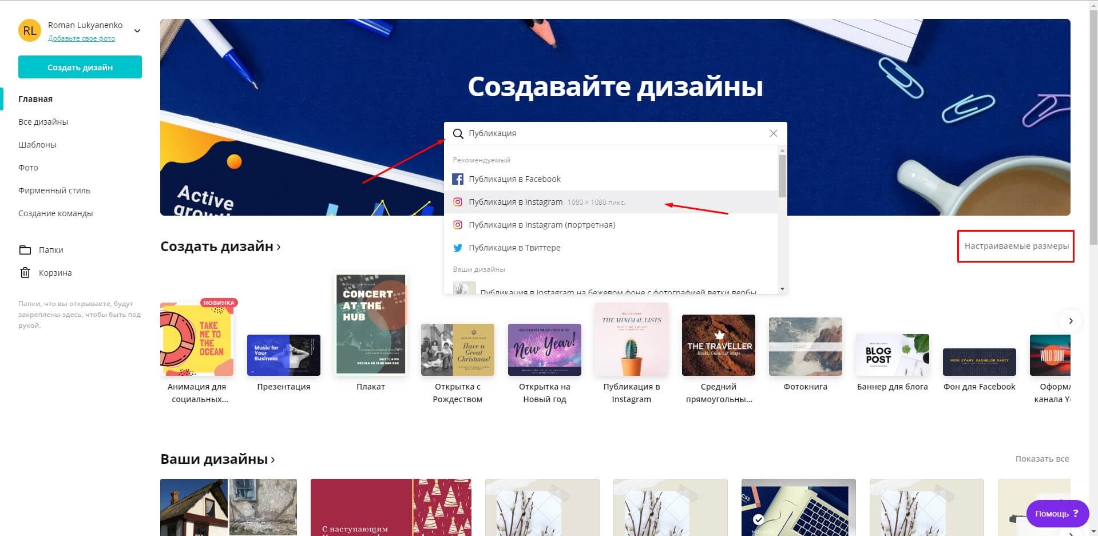
Task: Select the Facebook icon suggestion
Action: (458, 179)
